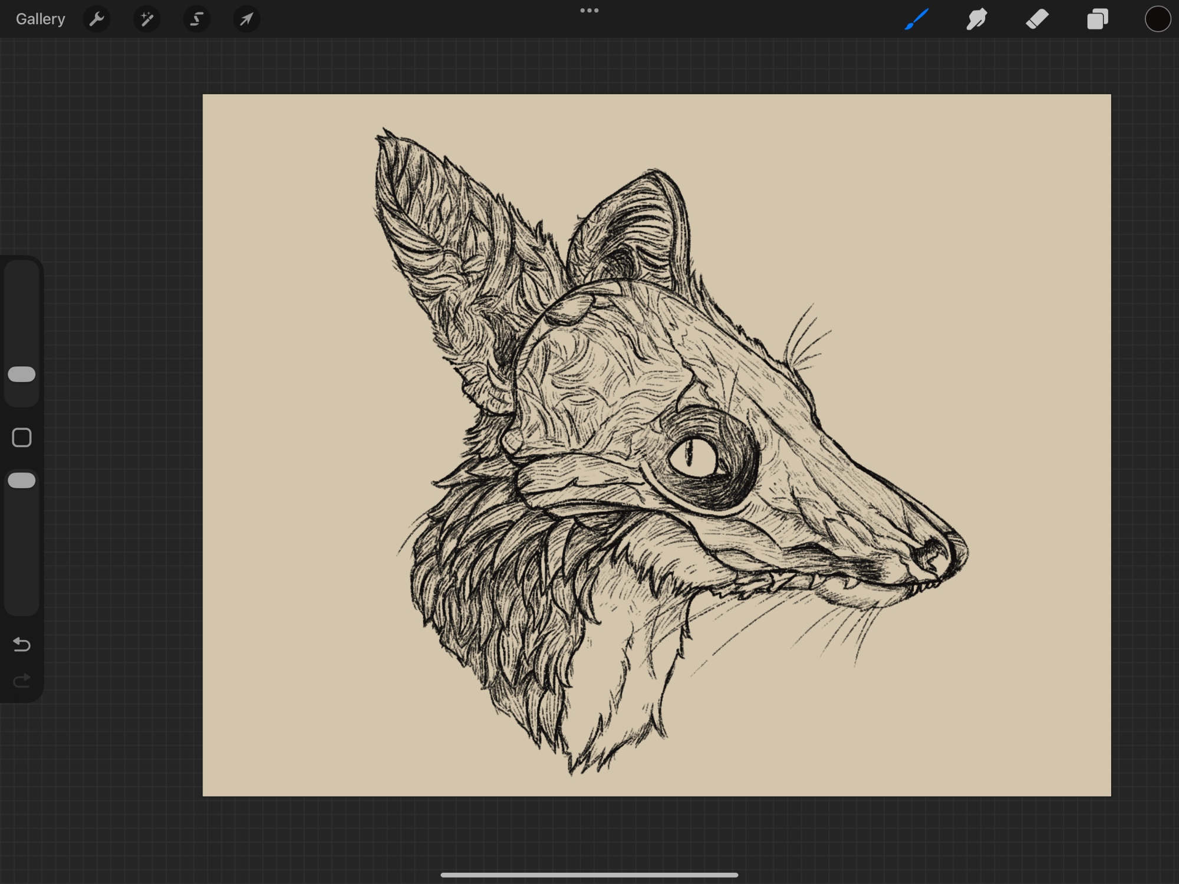Redo the last undone action
The image size is (1179, 884).
(x=22, y=681)
